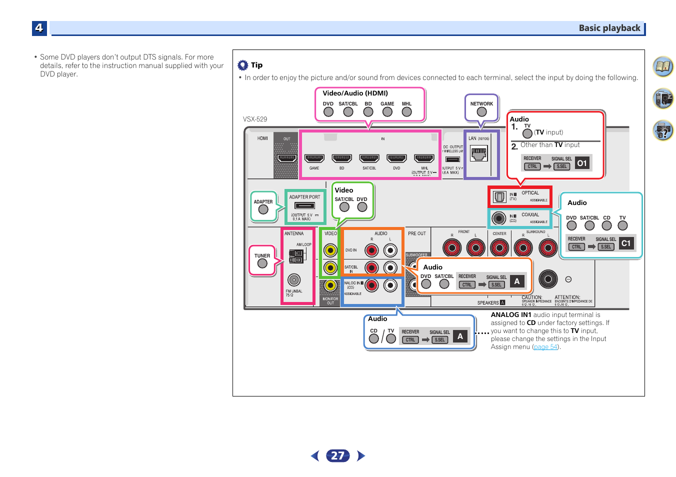The height and width of the screenshot is (477, 676).
Task: Click the 'SPEAKERS' label on panel
Action: pyautogui.click(x=488, y=303)
